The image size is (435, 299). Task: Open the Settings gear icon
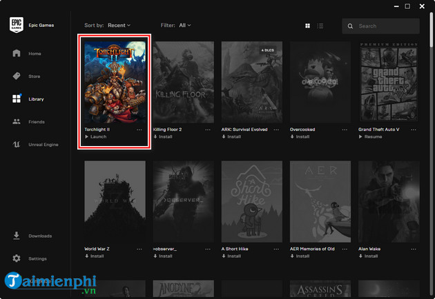pyautogui.click(x=17, y=258)
